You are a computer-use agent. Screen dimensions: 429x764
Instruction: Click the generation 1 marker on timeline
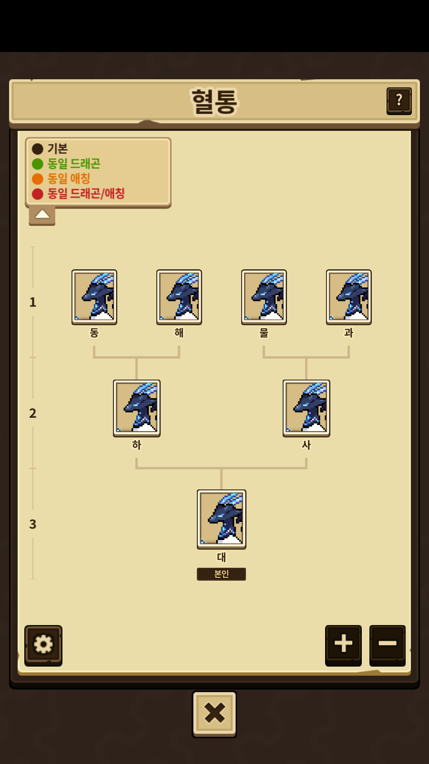[x=33, y=302]
